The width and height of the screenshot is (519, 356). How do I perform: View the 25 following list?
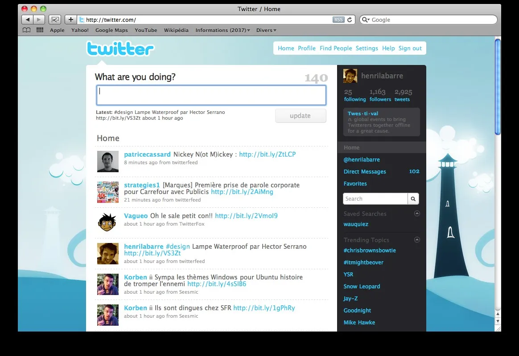coord(355,95)
